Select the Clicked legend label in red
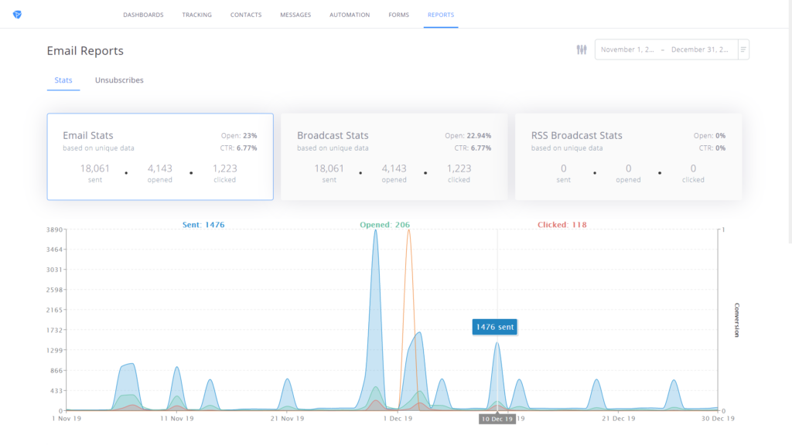 [x=561, y=225]
